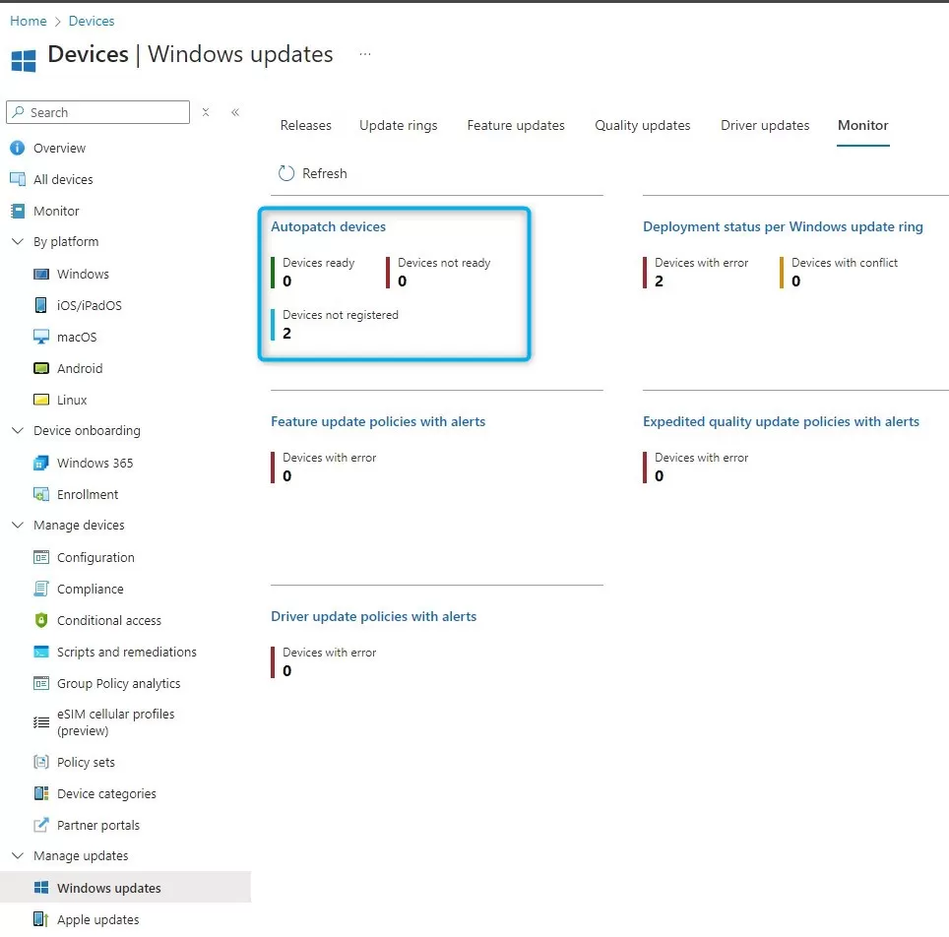Click the Conditional access shield icon

(x=41, y=620)
